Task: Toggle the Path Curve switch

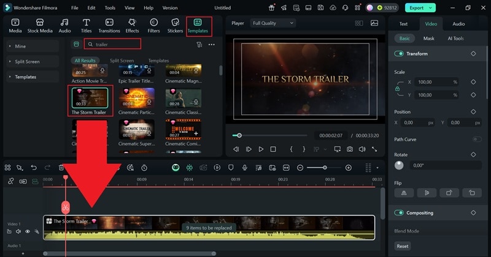Action: click(477, 140)
